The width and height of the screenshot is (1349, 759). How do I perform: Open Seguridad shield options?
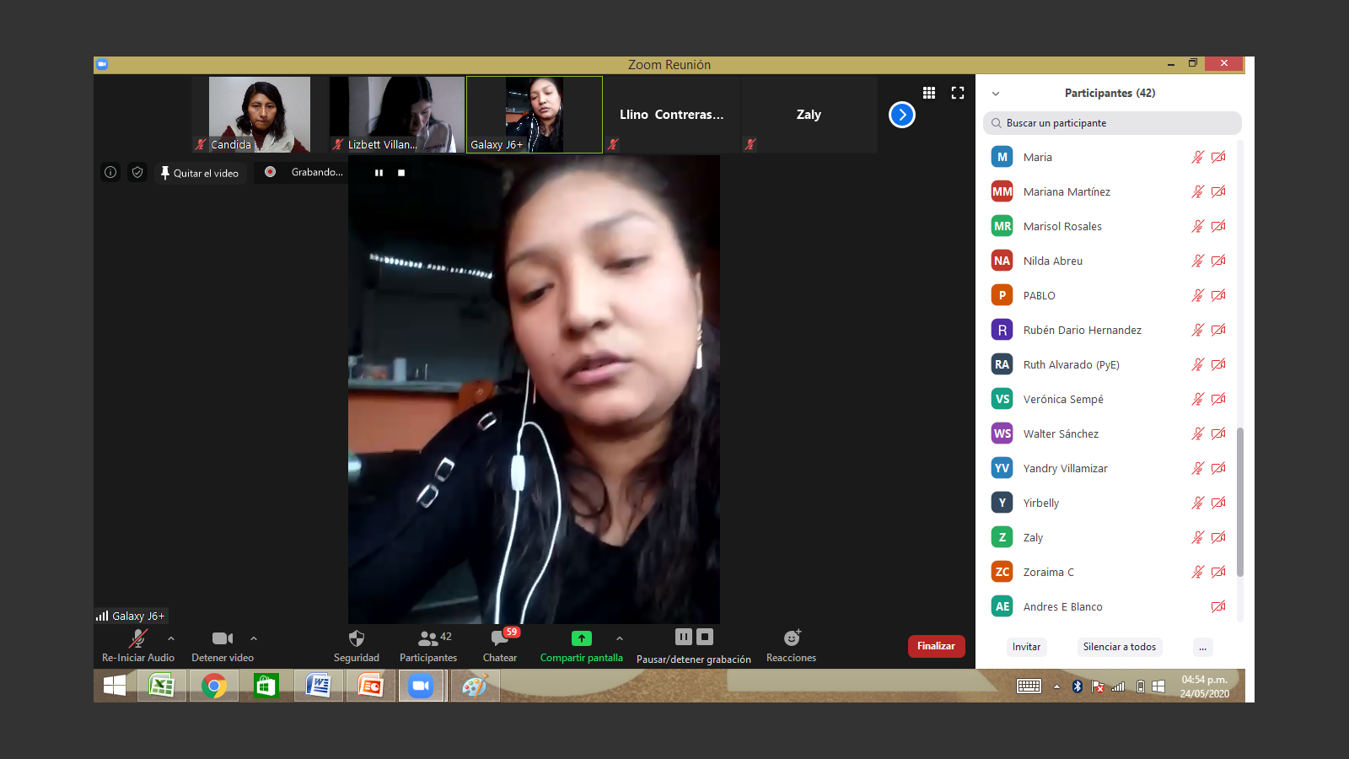357,645
